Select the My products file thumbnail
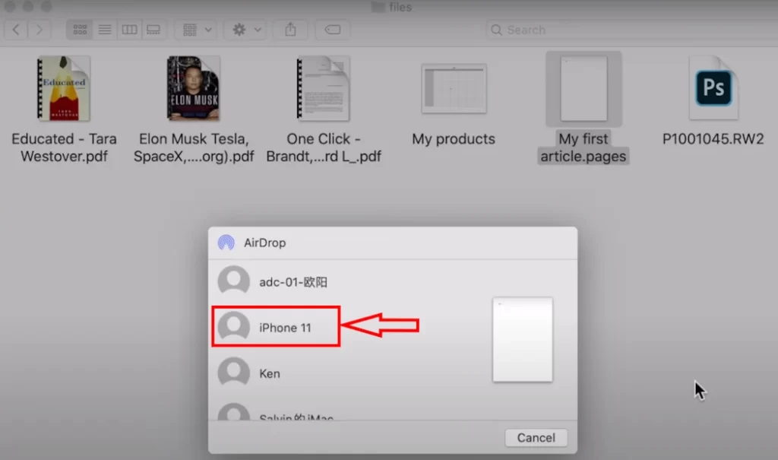 pyautogui.click(x=454, y=88)
